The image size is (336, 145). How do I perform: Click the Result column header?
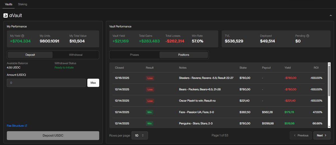coord(150,67)
